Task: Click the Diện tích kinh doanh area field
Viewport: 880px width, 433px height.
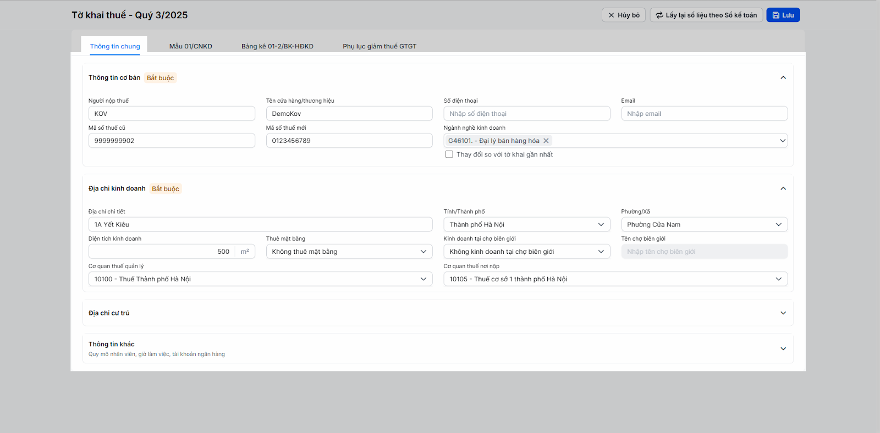Action: tap(162, 252)
